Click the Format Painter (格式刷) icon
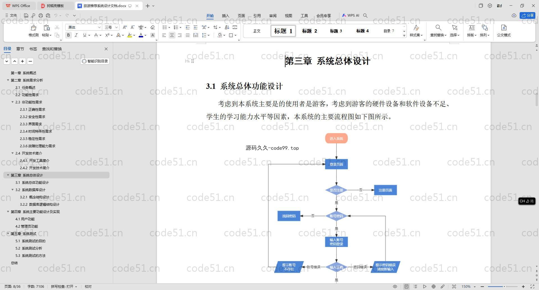 pos(33,28)
